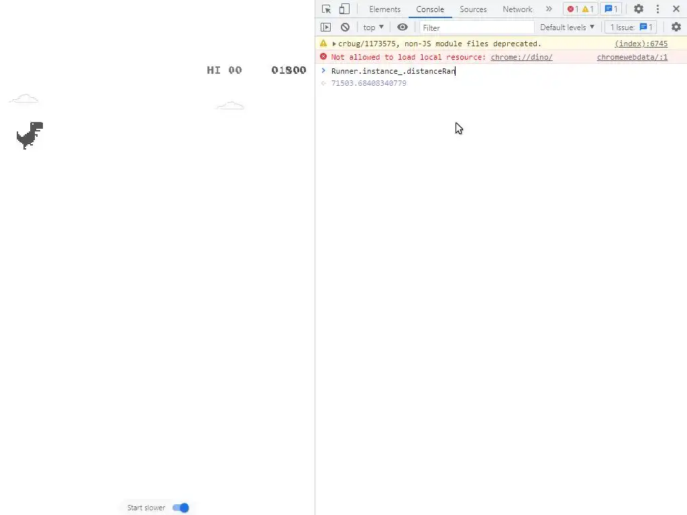687x515 pixels.
Task: Open the top JavaScript context dropdown
Action: 373,27
